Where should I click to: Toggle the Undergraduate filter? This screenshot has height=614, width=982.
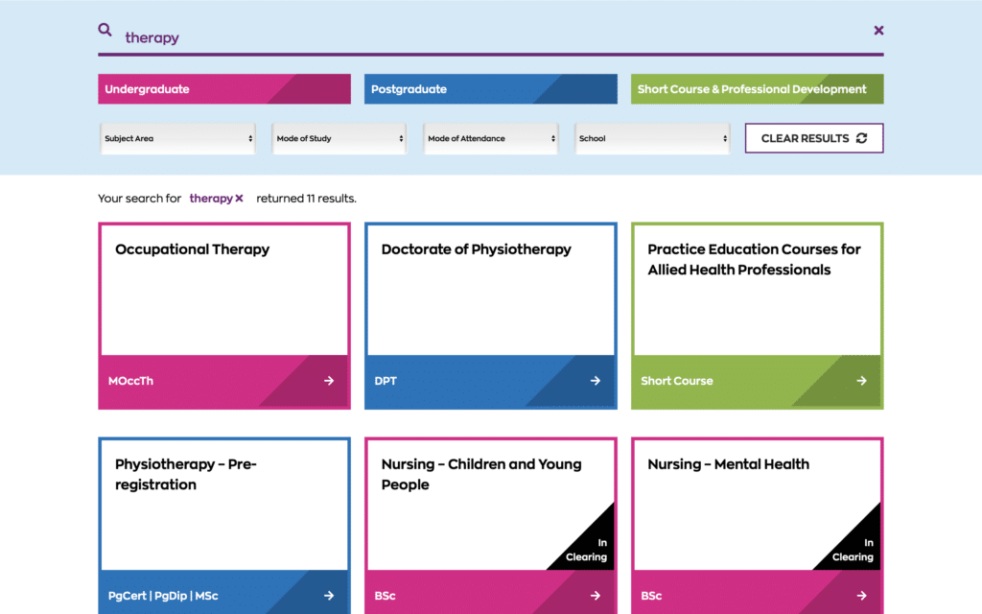coord(223,88)
